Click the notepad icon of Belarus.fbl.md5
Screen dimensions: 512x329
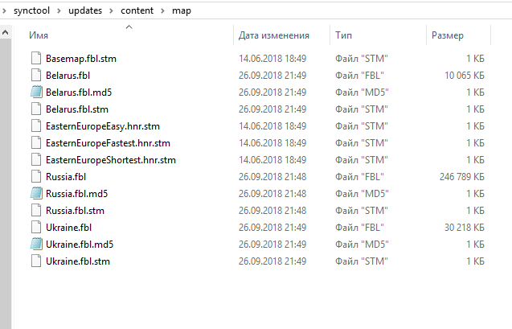click(36, 93)
